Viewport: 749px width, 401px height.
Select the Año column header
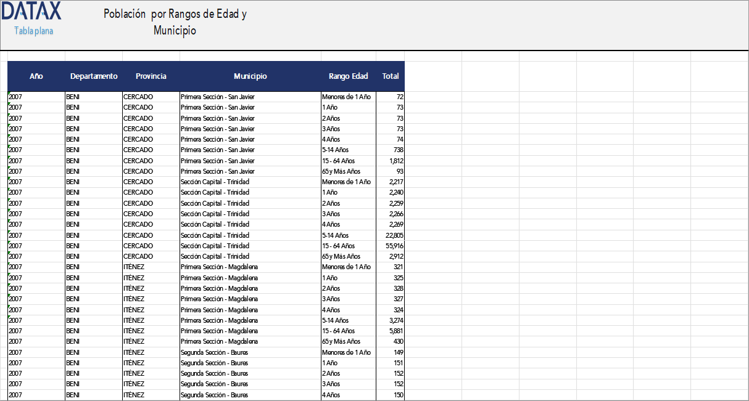click(36, 76)
